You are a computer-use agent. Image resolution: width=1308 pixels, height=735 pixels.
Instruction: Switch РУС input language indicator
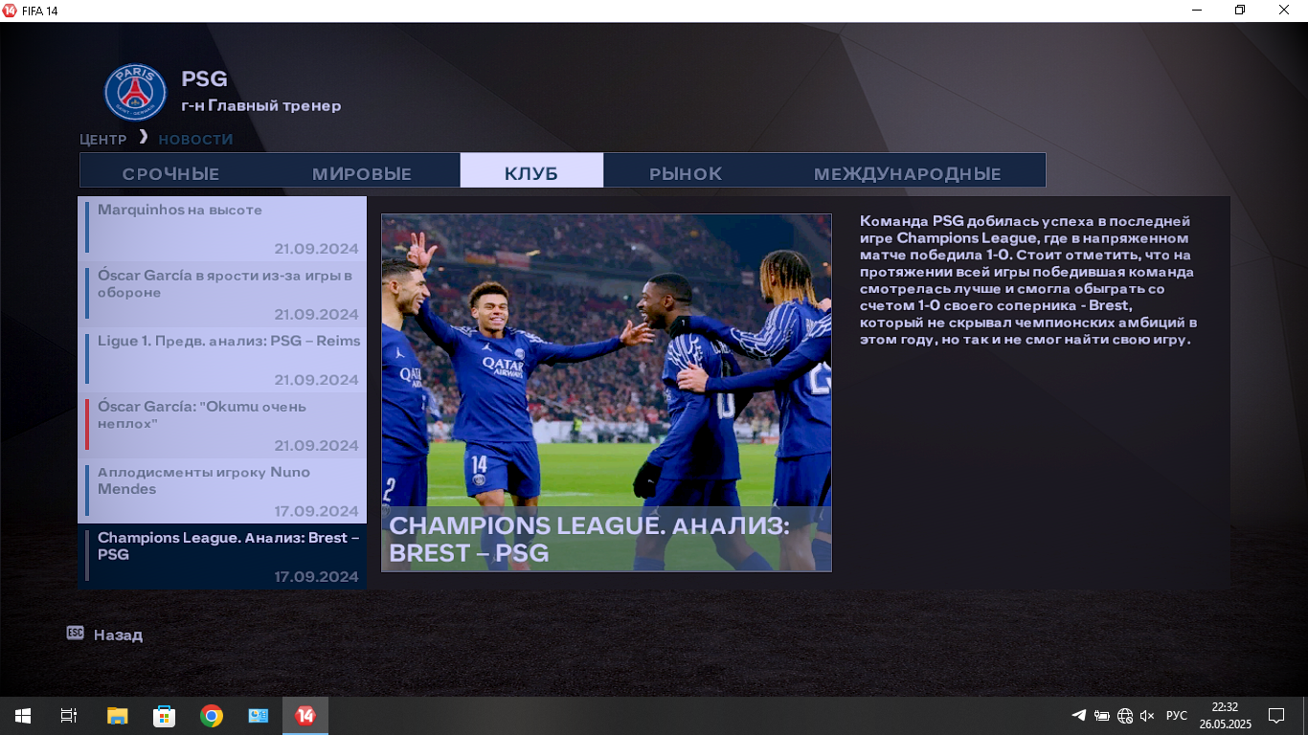pos(1177,716)
